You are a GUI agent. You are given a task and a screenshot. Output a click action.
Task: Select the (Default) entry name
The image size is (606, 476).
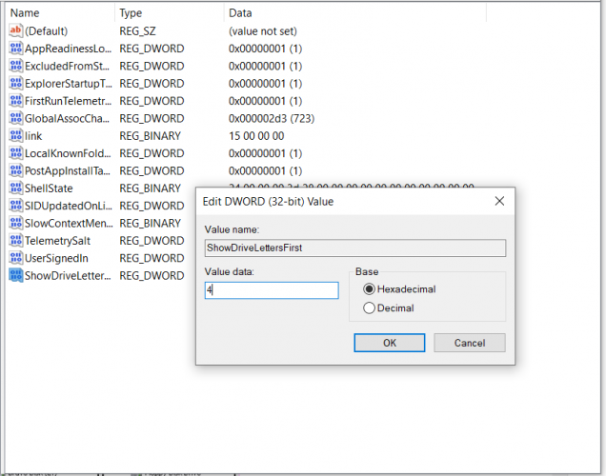pyautogui.click(x=46, y=31)
